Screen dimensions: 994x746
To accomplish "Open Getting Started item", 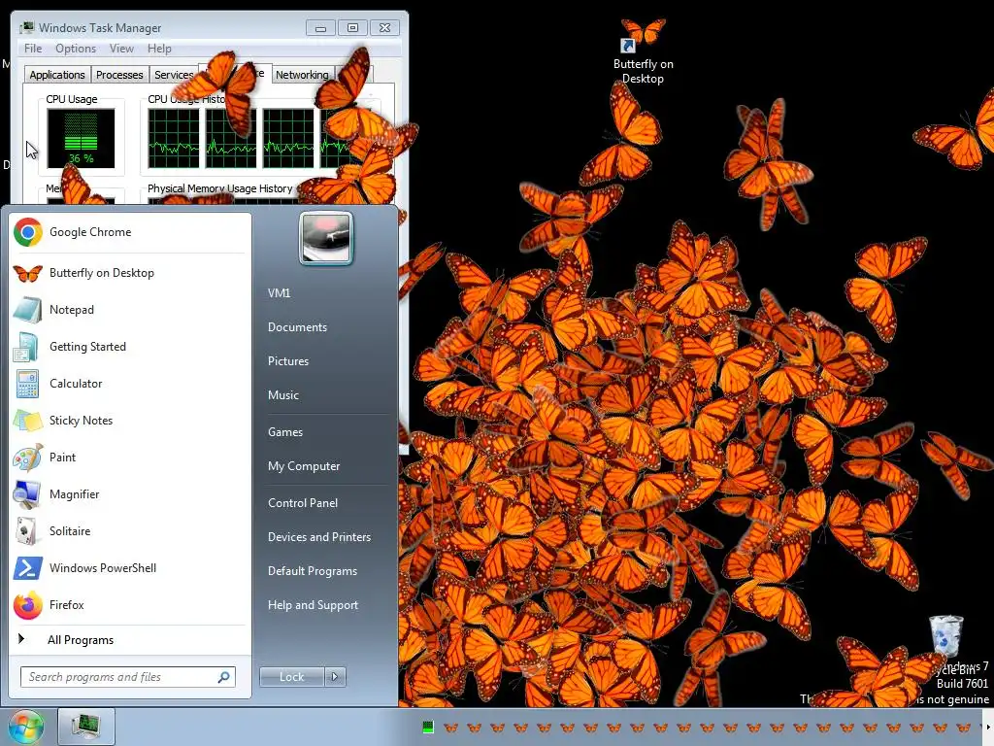I will tap(129, 347).
